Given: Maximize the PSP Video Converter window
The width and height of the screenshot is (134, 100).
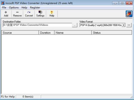Looking at the screenshot, I should tap(122, 3).
